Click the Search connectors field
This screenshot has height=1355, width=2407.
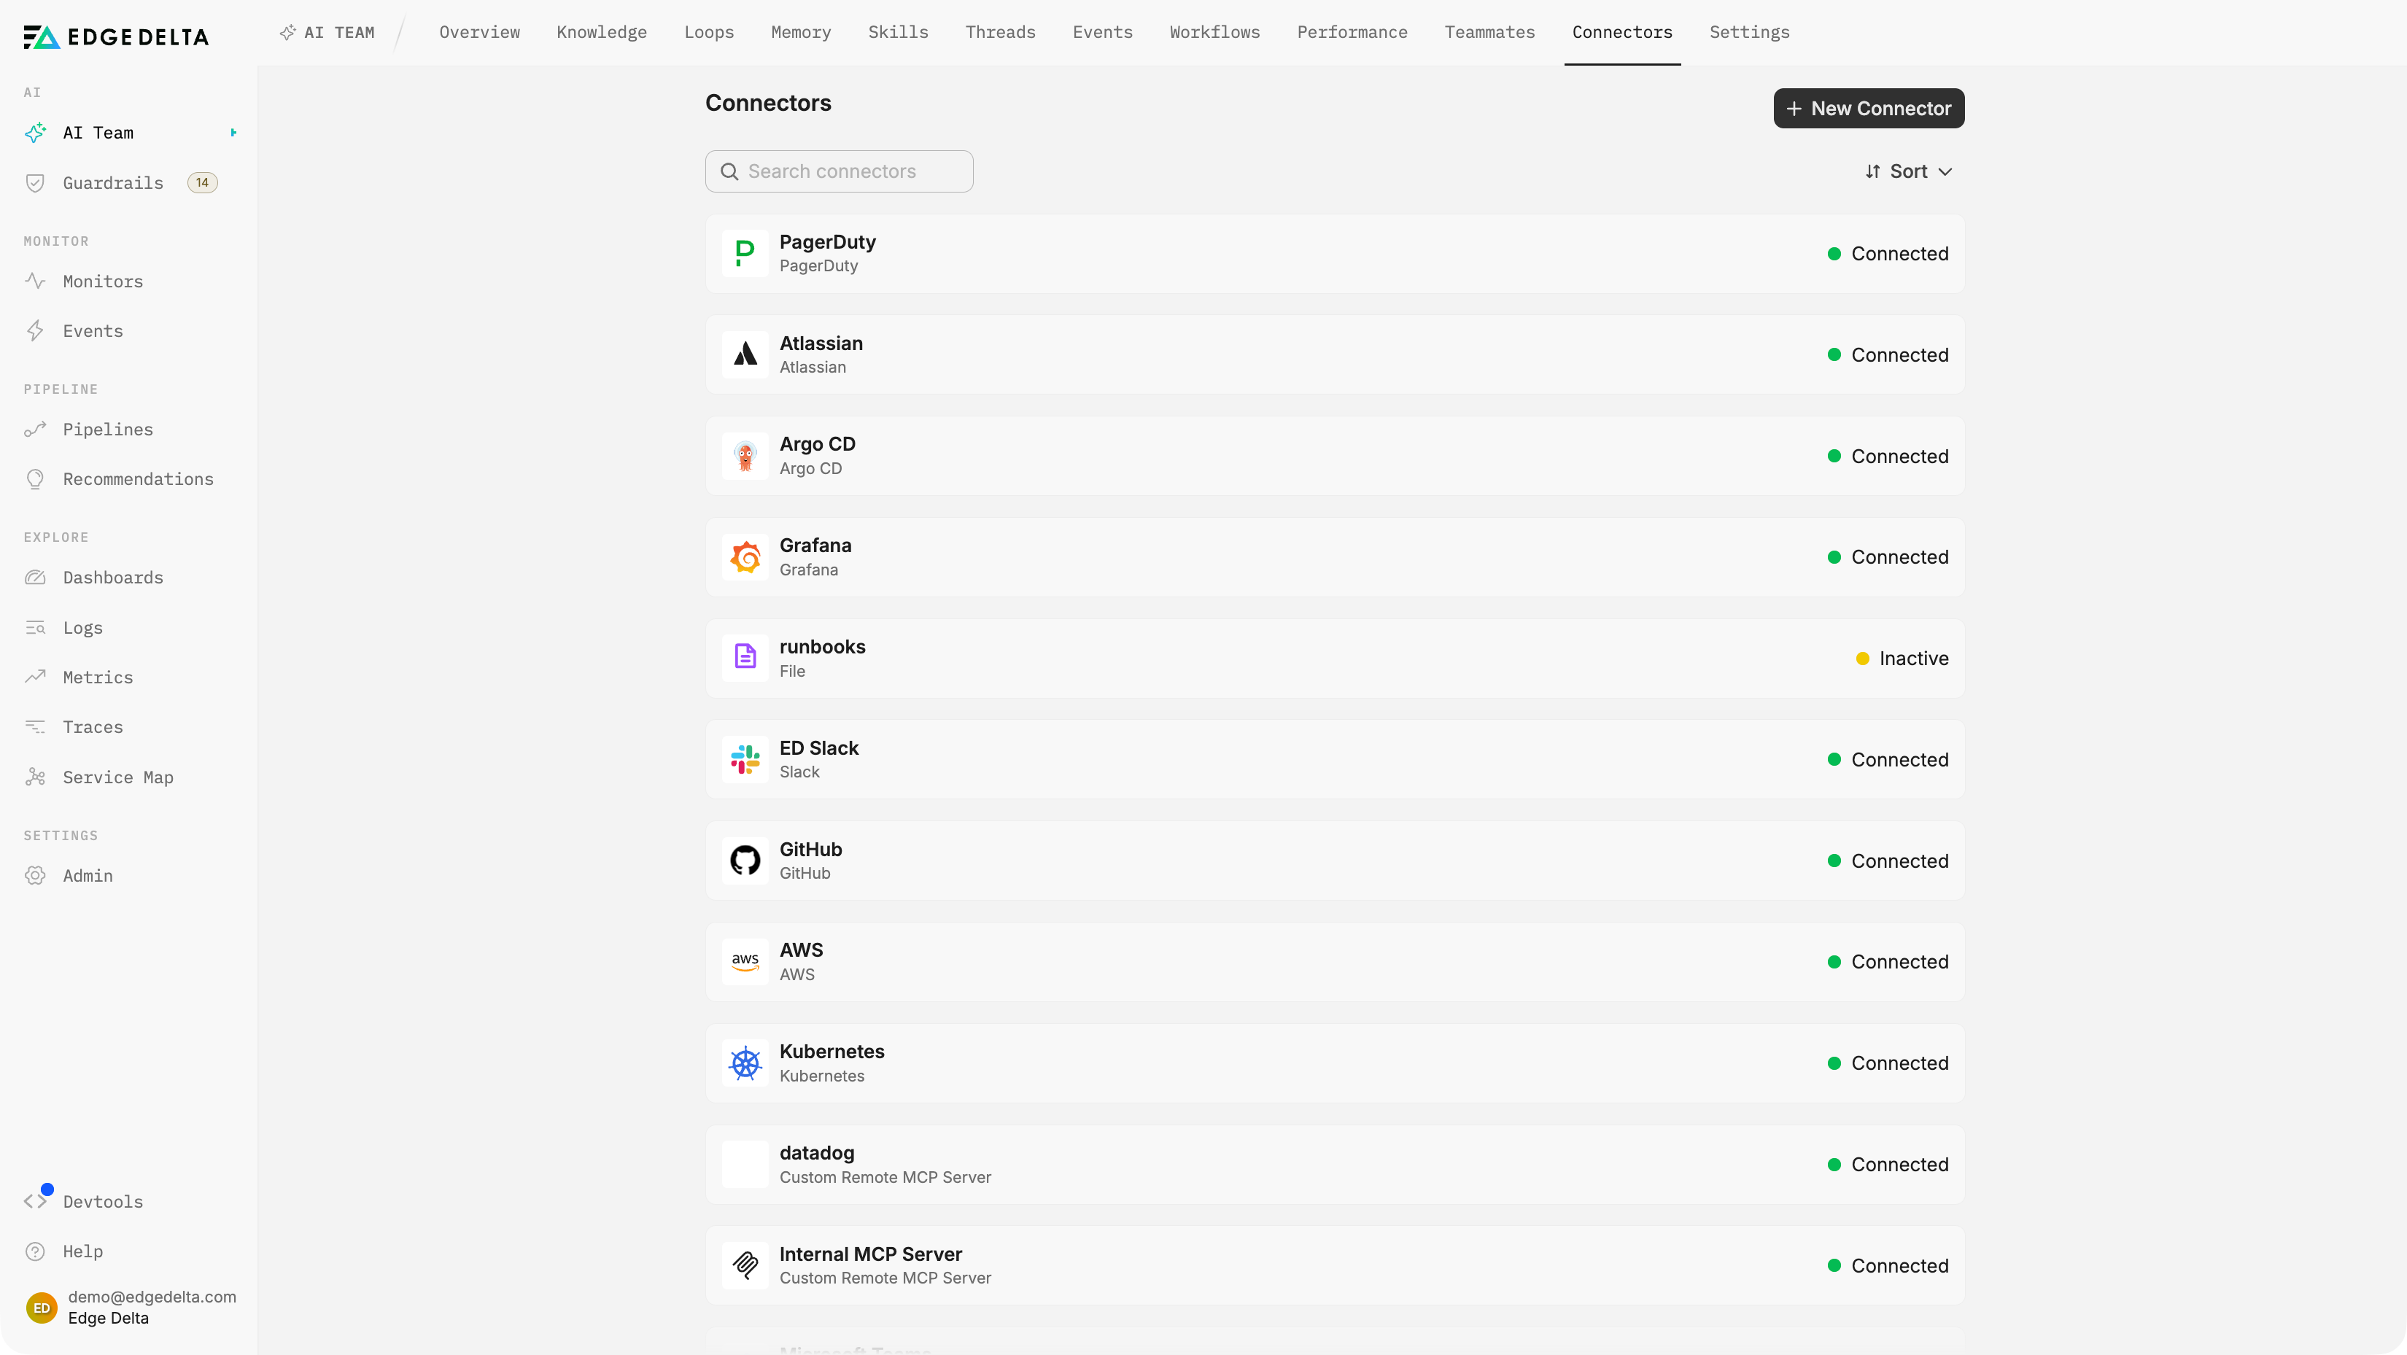pyautogui.click(x=839, y=171)
